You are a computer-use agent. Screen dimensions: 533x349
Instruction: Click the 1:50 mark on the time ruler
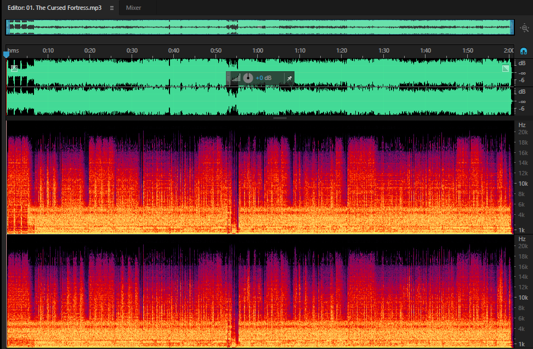tap(468, 50)
